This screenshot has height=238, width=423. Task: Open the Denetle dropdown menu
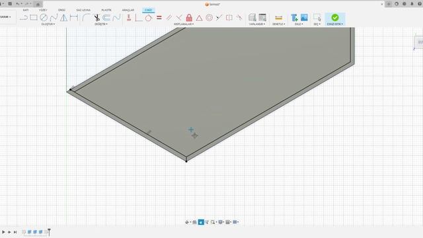coord(279,24)
